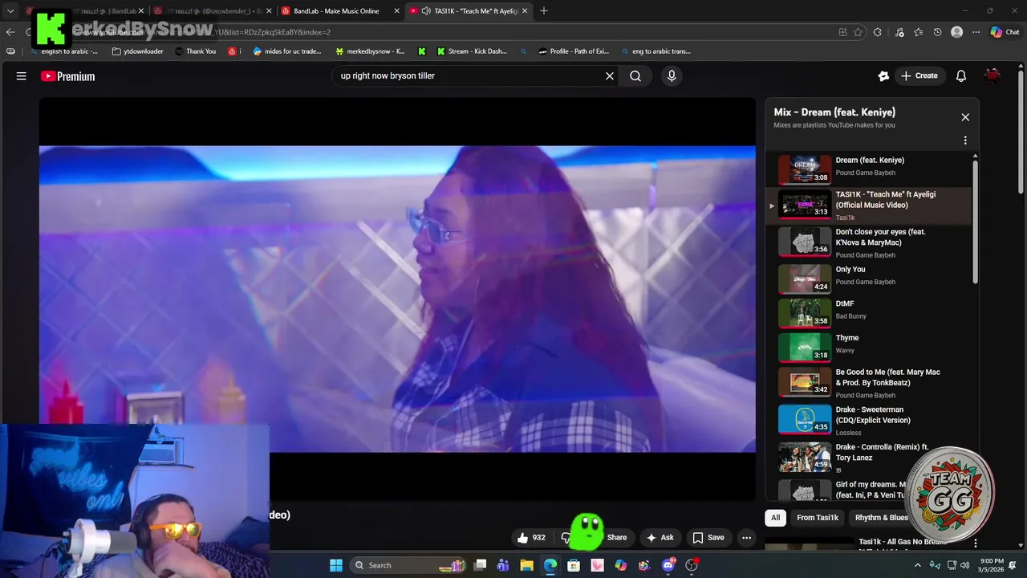Select the Rhythm & Blues filter chip
Screen dimensions: 1027x578
[881, 518]
